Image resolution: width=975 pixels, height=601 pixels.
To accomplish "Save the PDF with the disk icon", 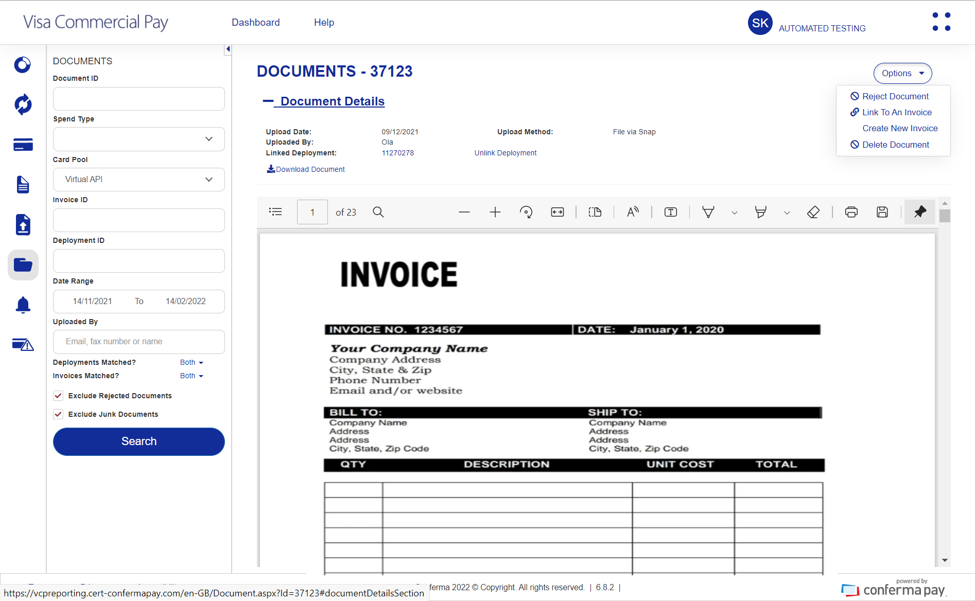I will click(x=882, y=212).
